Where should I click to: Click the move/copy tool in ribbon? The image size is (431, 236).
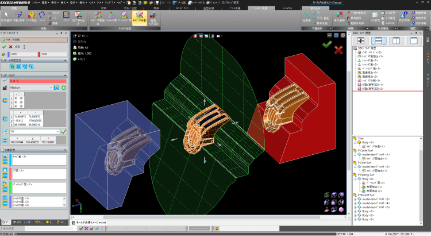(19, 16)
